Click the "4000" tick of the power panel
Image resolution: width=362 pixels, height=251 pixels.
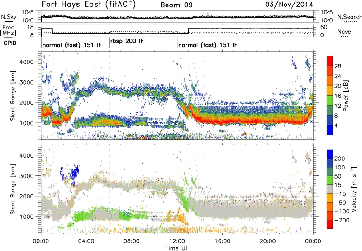(26, 62)
